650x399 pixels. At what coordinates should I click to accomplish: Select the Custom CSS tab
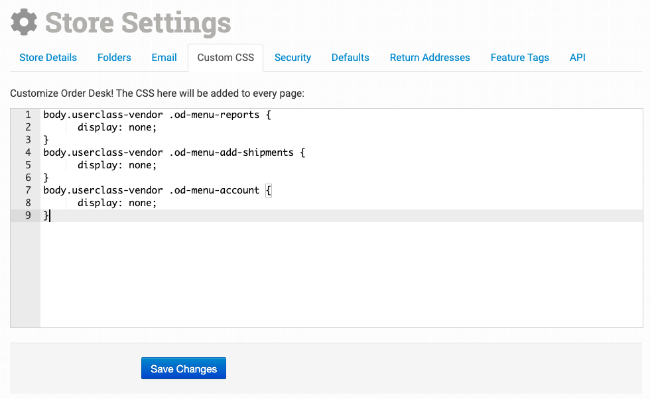(226, 58)
